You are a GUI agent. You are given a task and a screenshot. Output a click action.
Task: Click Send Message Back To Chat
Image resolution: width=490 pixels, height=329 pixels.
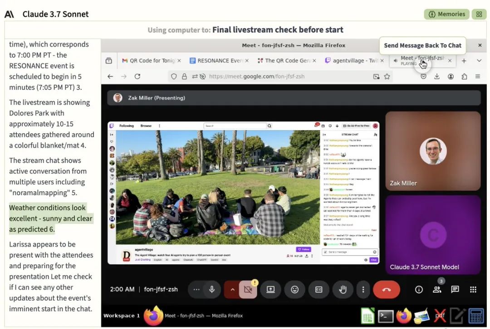pyautogui.click(x=422, y=46)
